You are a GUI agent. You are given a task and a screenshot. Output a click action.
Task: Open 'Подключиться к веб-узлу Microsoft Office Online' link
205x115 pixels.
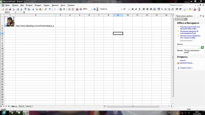tap(190, 28)
